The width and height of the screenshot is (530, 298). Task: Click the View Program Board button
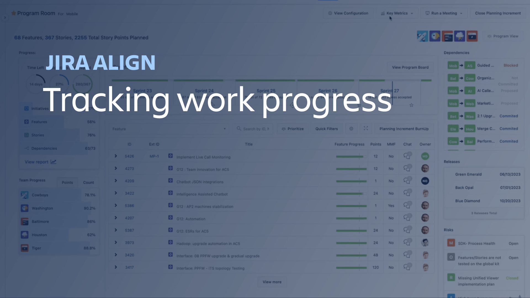(410, 67)
